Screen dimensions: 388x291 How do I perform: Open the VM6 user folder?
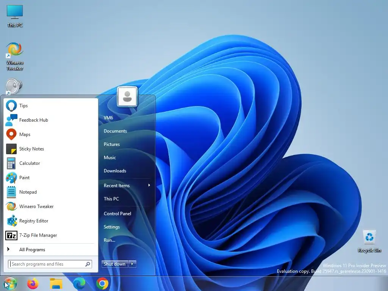(x=108, y=118)
